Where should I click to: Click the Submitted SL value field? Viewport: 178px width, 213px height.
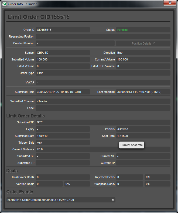[63, 156]
